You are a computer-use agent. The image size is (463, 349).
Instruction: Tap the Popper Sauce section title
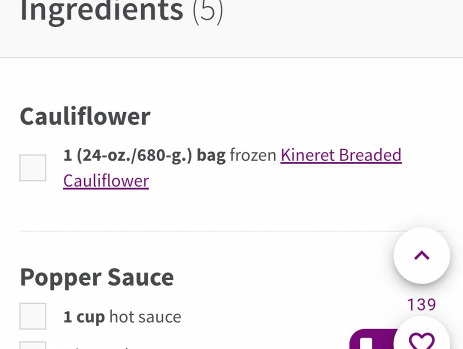(x=96, y=276)
